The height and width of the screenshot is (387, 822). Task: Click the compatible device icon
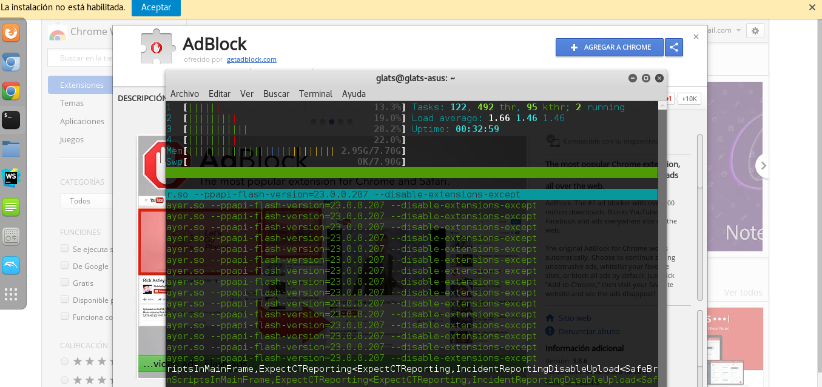point(552,141)
